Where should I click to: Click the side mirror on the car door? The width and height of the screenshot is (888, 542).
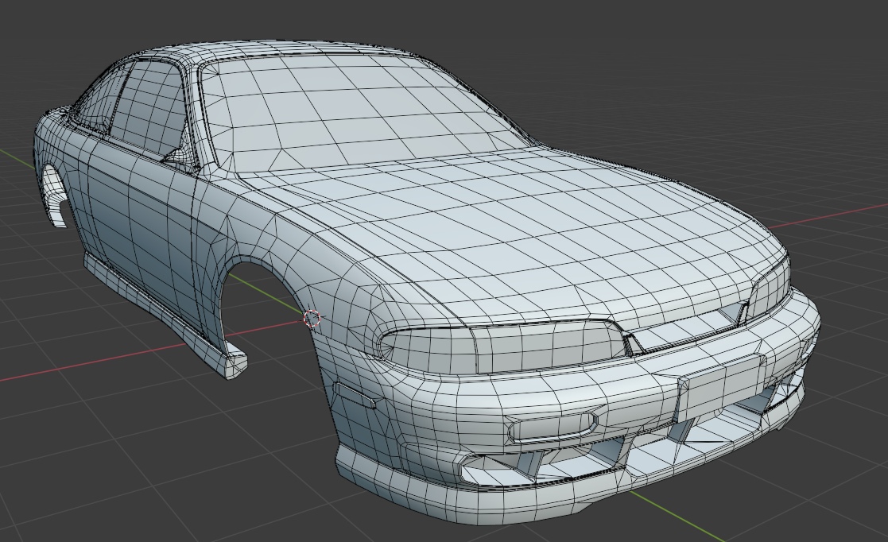(x=181, y=156)
